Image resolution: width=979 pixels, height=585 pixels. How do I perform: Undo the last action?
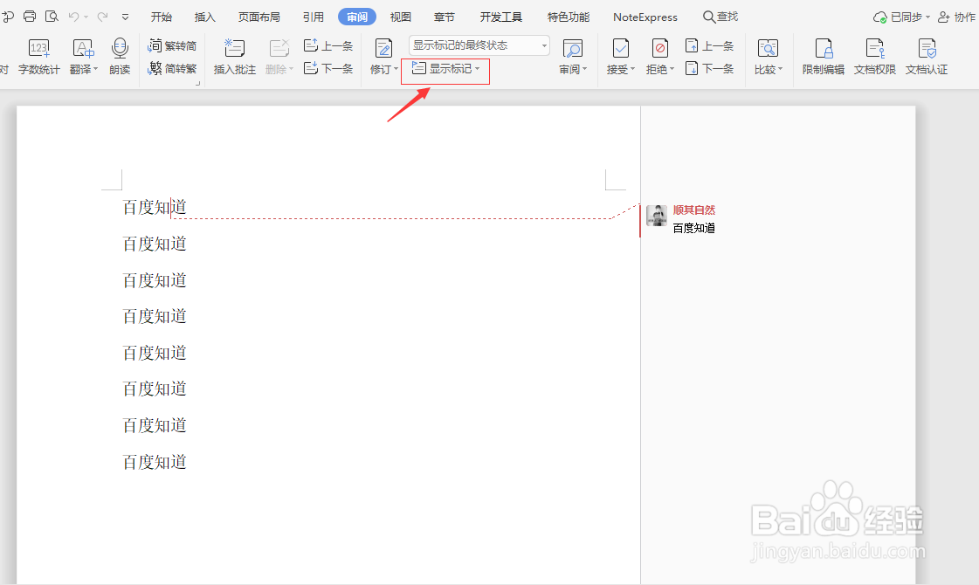(x=73, y=17)
